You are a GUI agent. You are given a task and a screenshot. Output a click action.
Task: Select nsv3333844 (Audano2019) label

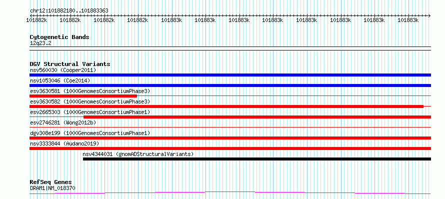coord(64,143)
